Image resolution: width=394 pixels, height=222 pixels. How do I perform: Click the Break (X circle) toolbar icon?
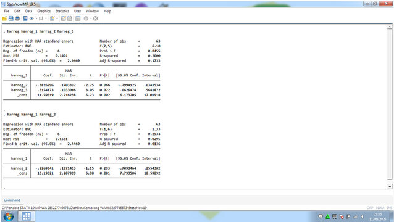point(96,18)
